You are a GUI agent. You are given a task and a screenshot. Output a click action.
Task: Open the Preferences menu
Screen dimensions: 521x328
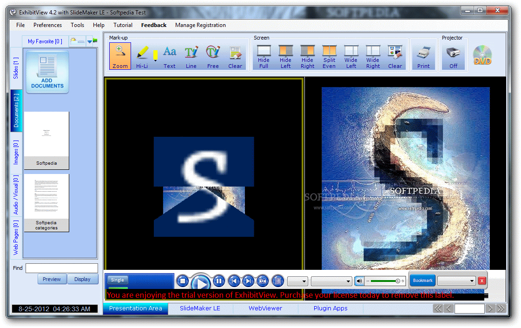pyautogui.click(x=47, y=25)
